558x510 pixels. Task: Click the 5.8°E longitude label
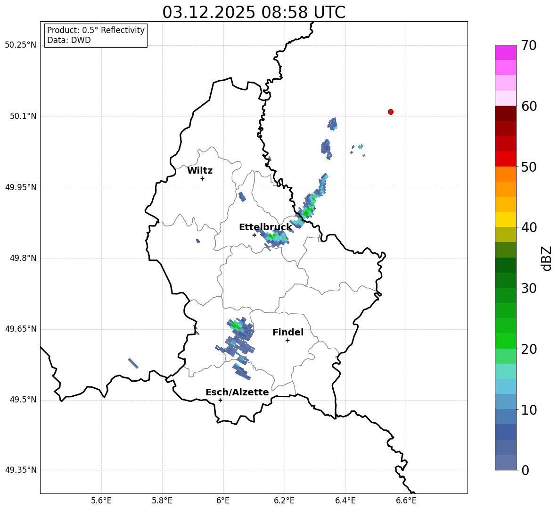tap(162, 501)
